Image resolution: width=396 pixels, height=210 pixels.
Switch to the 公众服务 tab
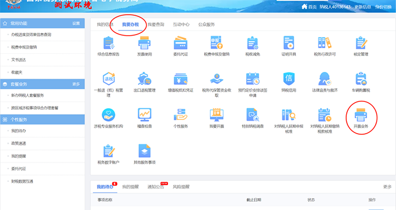click(206, 24)
